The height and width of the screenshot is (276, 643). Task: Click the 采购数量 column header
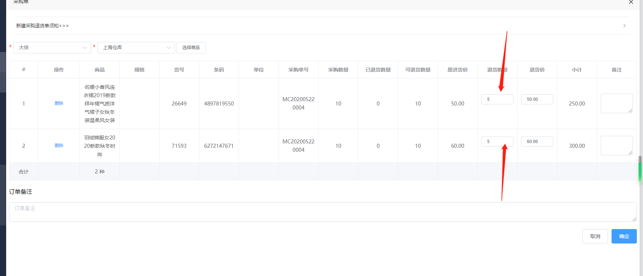tap(338, 70)
